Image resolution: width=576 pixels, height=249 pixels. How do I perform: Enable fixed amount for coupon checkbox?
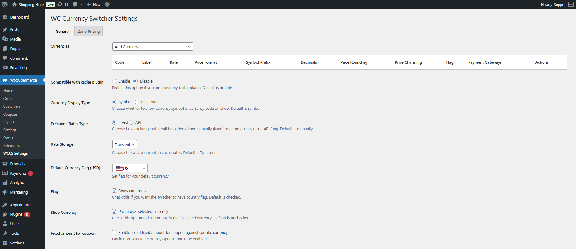click(114, 232)
